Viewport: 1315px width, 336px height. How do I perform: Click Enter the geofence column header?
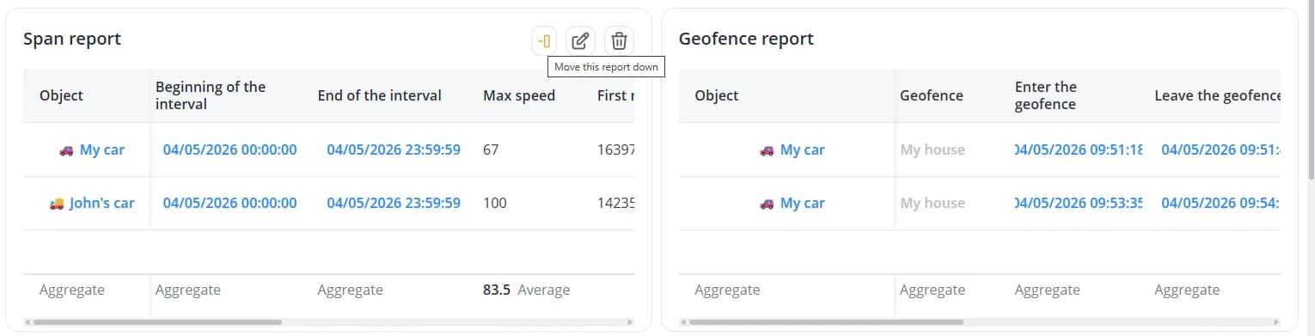1046,95
